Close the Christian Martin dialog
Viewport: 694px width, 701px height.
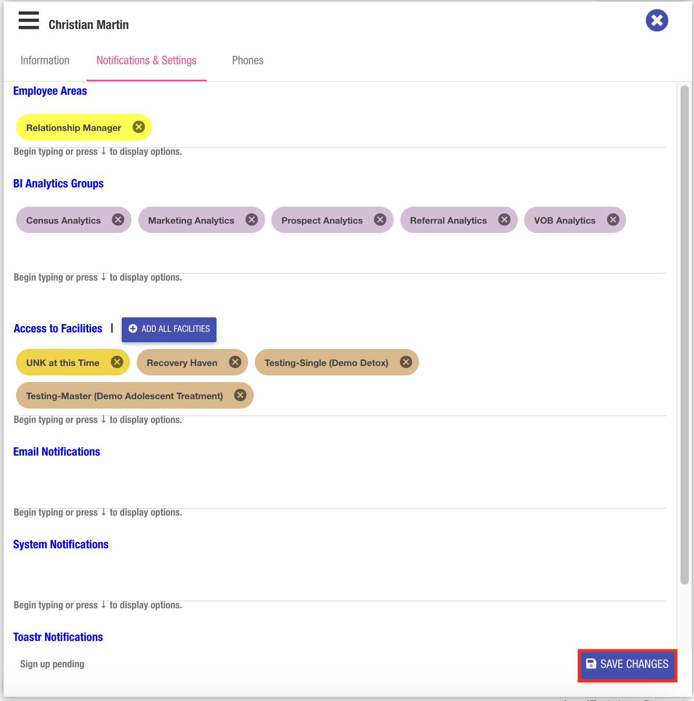(657, 21)
